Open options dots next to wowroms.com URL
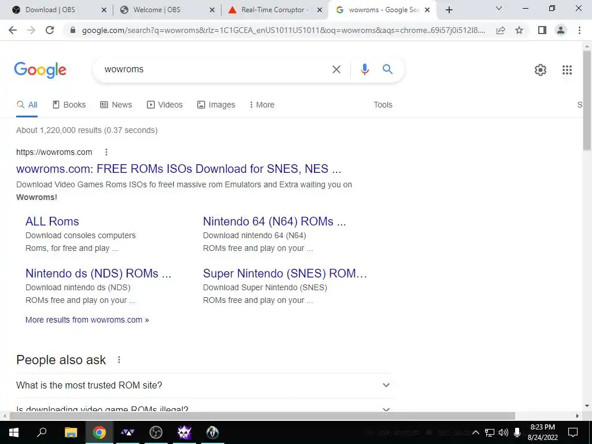This screenshot has height=444, width=592. pos(106,152)
